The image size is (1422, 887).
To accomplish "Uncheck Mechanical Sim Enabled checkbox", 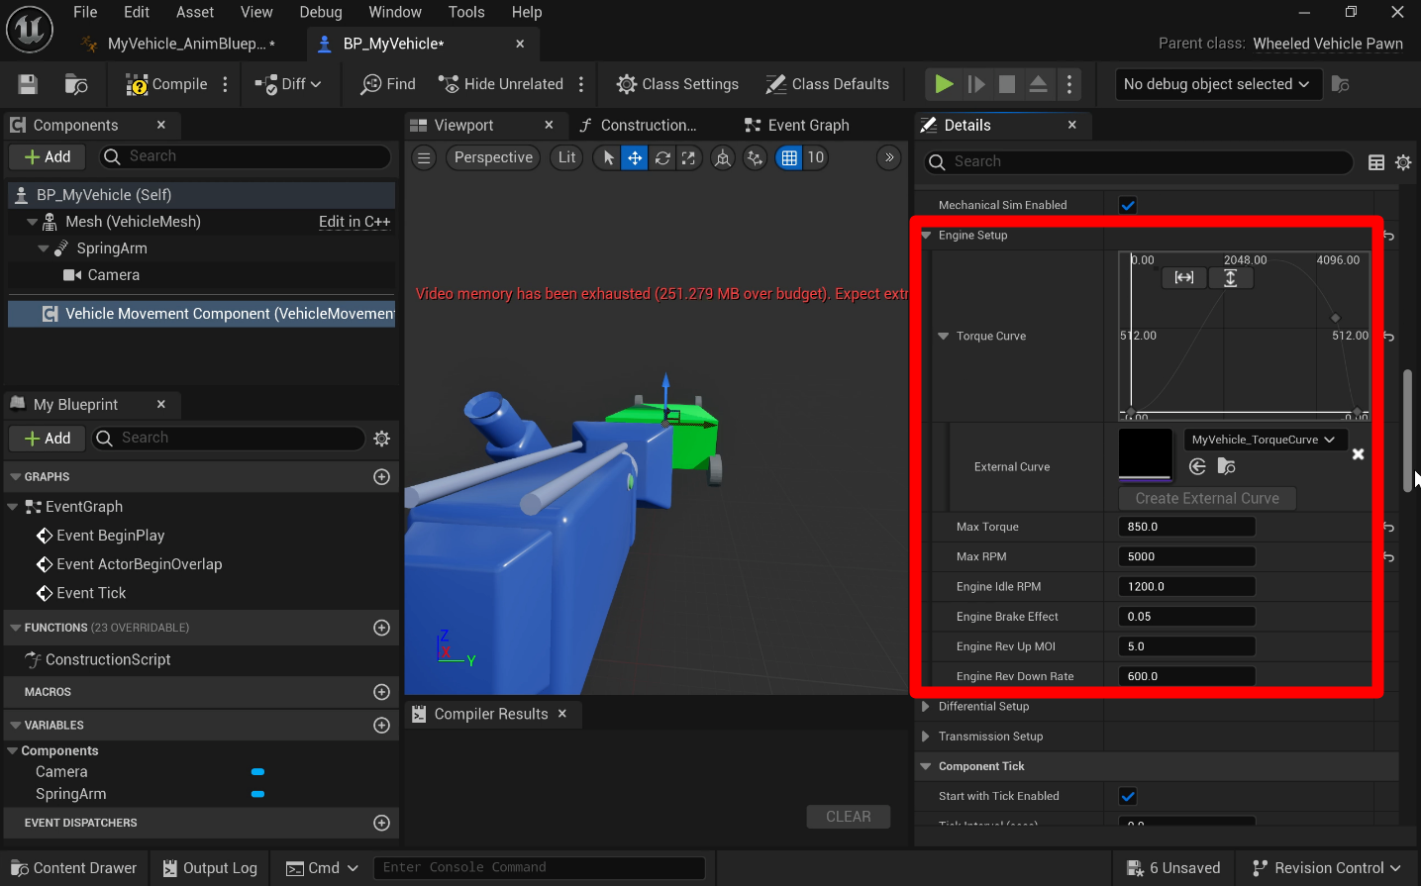I will (x=1128, y=205).
